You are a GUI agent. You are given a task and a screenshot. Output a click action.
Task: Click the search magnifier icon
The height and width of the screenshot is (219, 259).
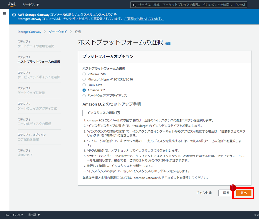(135, 5)
